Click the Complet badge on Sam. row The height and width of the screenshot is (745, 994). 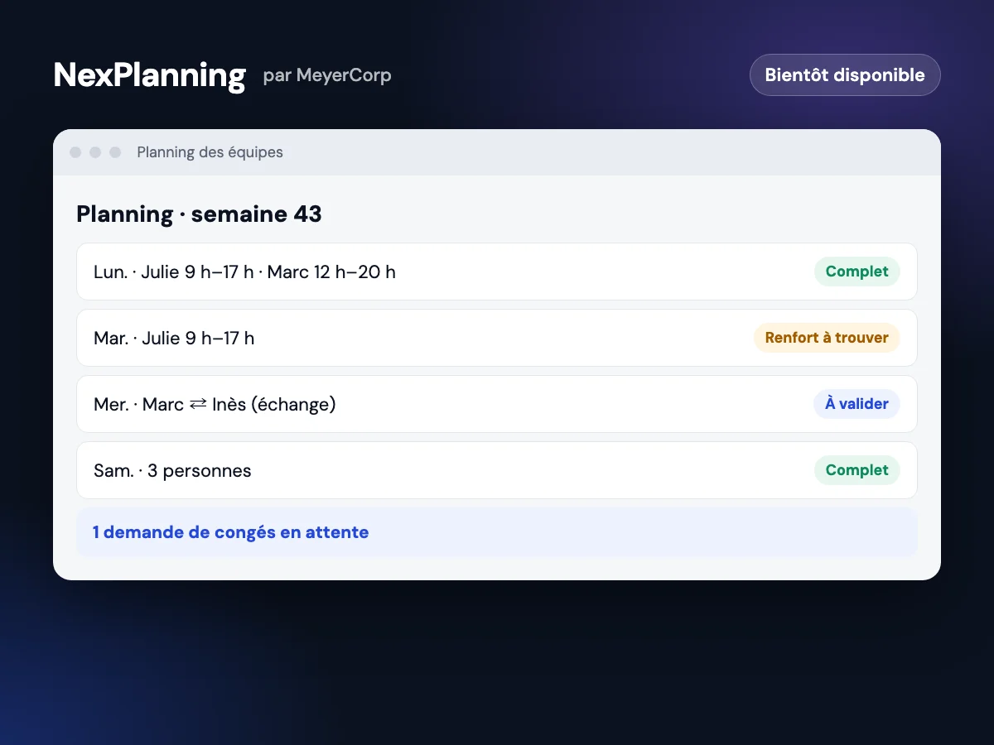click(x=856, y=470)
